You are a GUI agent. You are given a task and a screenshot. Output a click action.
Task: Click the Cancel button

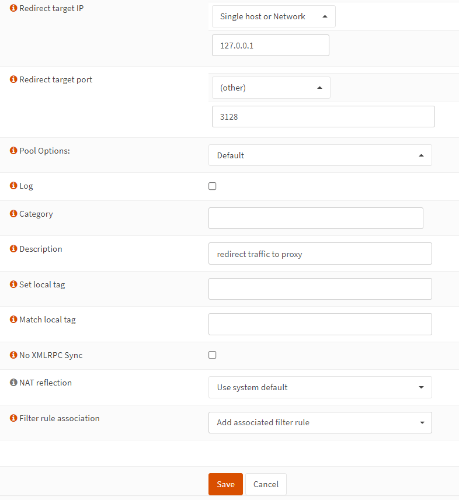tap(266, 484)
